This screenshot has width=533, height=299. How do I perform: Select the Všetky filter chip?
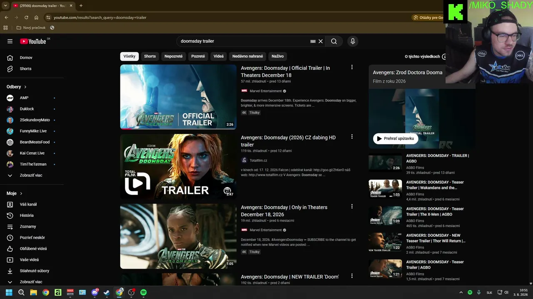tap(130, 56)
